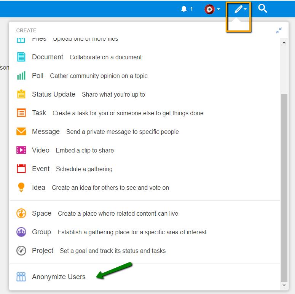Screen dimensions: 295x294
Task: Click 'Share what you're up to' text
Action: tap(113, 94)
